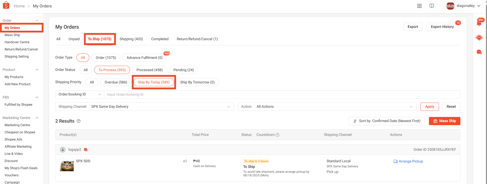Open the customer support headset icon
The width and height of the screenshot is (487, 184).
(479, 38)
